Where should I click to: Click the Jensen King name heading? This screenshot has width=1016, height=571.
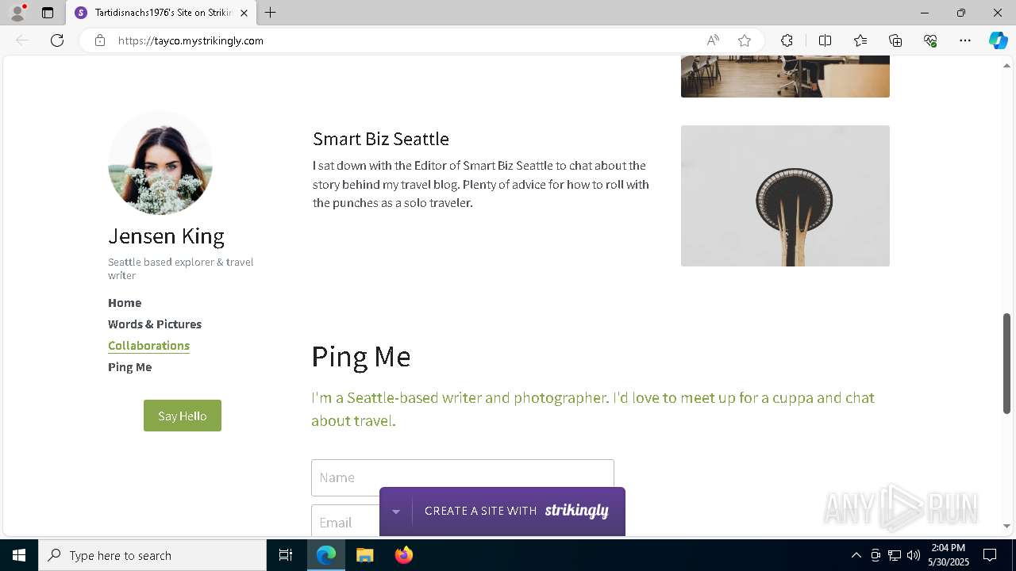(x=166, y=236)
